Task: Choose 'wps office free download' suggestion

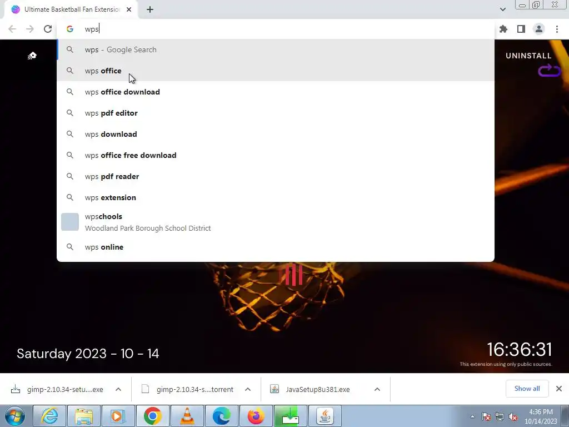Action: [x=276, y=155]
